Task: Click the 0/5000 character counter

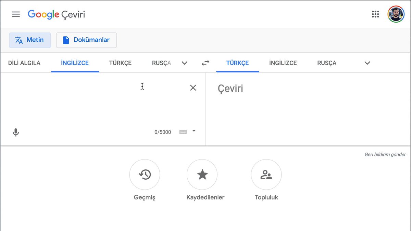Action: [163, 132]
